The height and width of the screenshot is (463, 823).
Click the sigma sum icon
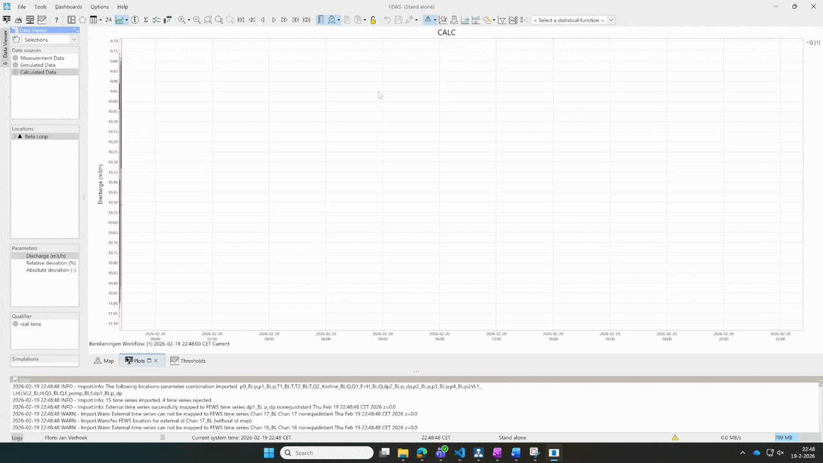tap(145, 20)
